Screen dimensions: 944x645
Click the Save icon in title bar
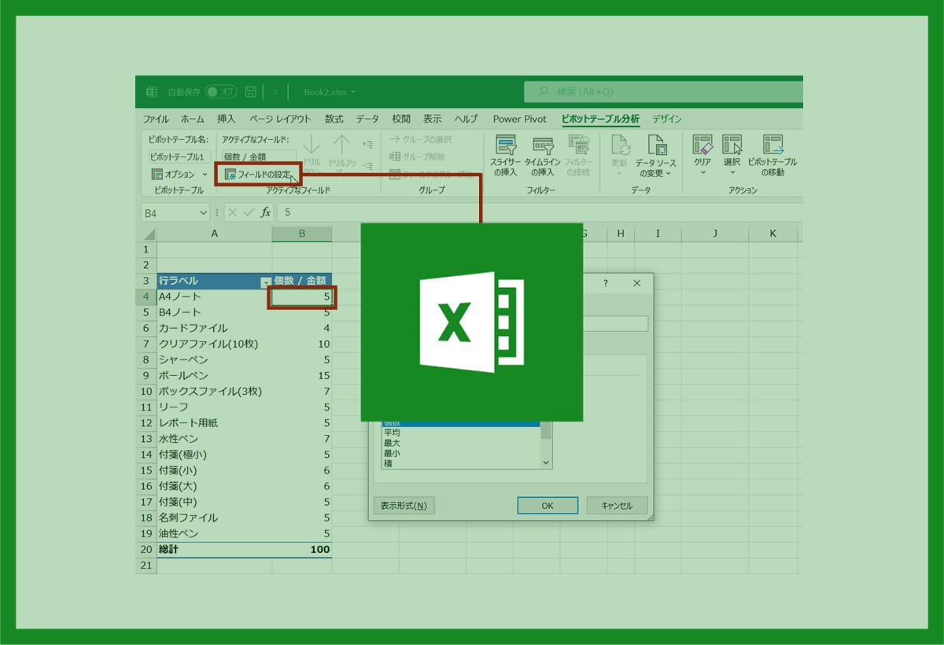pyautogui.click(x=250, y=92)
